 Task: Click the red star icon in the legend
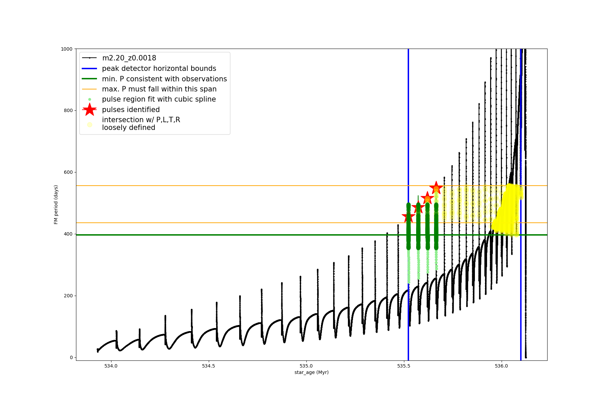(90, 110)
